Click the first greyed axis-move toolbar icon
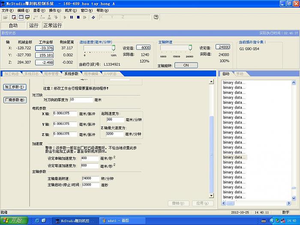 coord(36,18)
